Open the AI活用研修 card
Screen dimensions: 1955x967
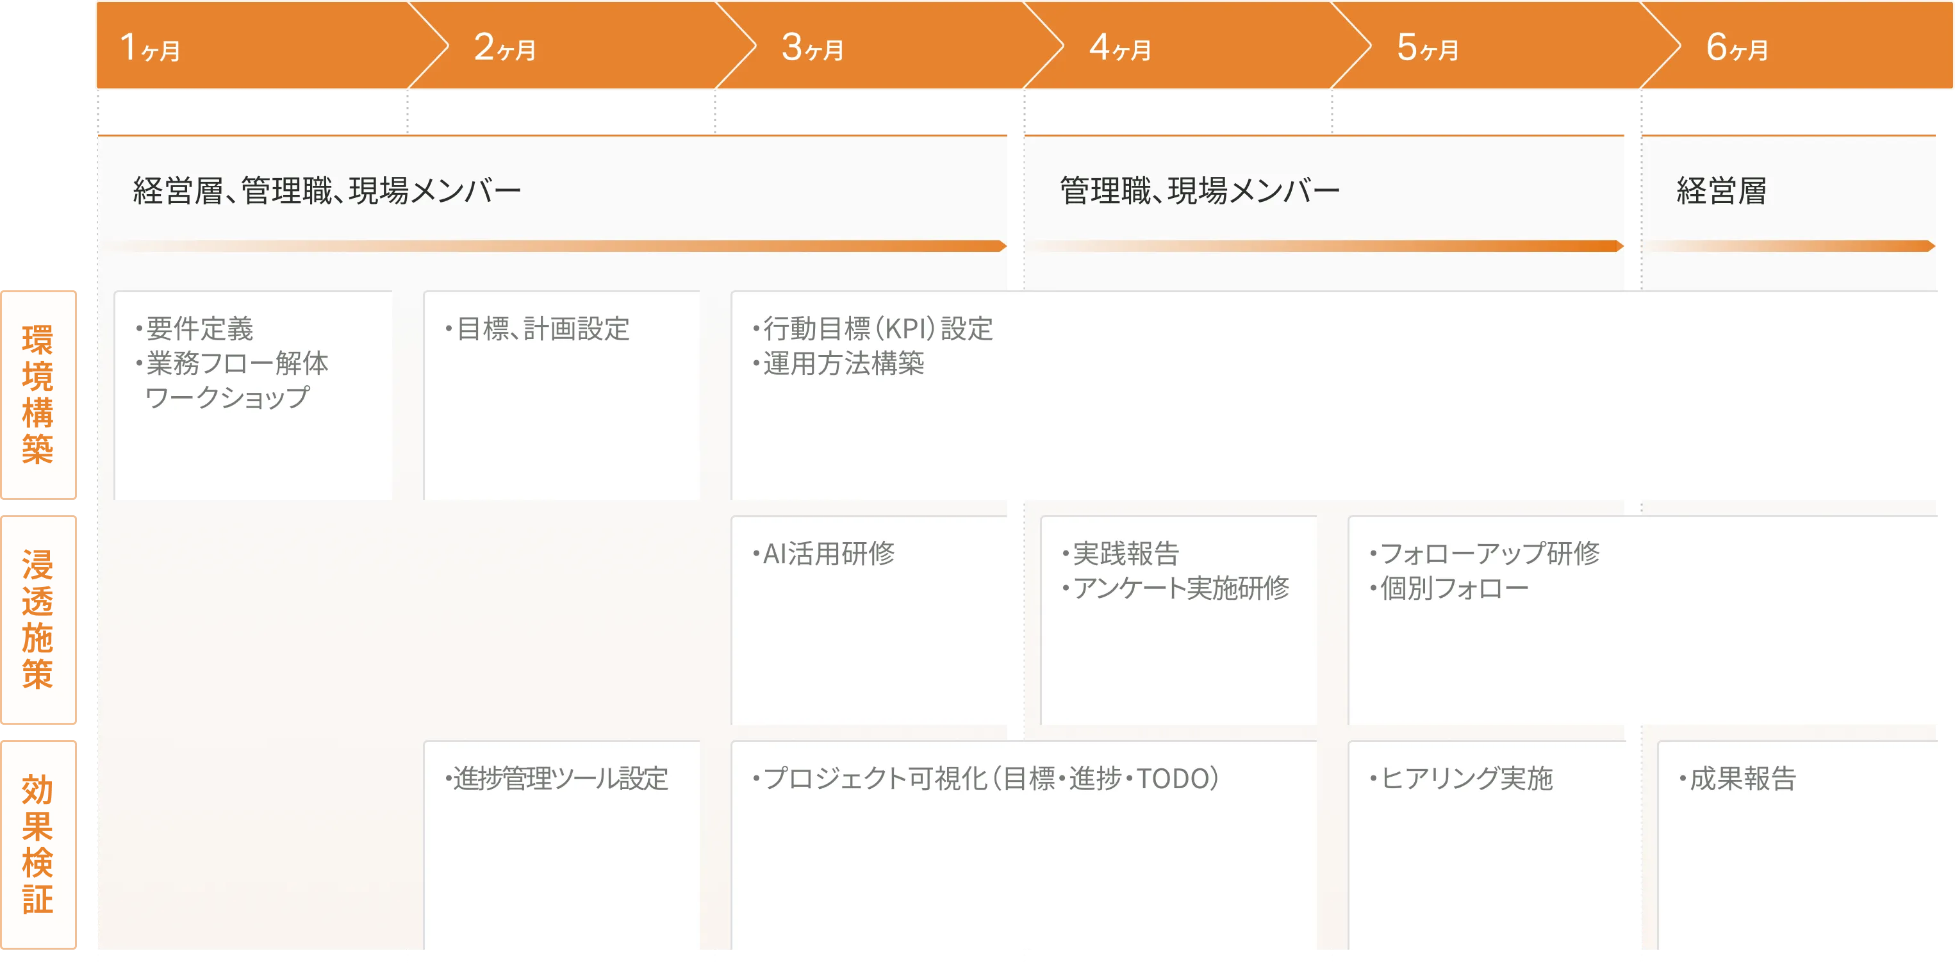point(870,620)
